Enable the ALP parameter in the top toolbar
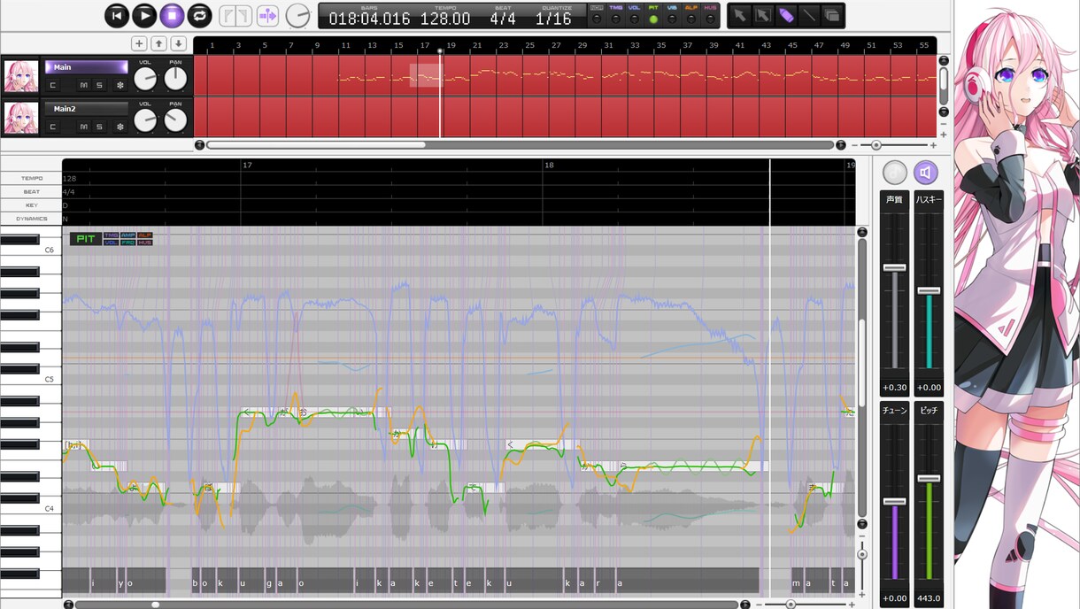 pos(691,15)
